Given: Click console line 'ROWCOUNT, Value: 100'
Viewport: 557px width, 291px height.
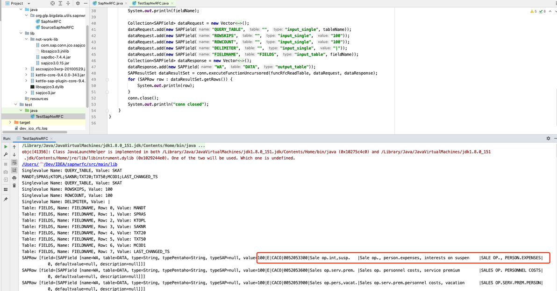Looking at the screenshot, I should pyautogui.click(x=67, y=195).
